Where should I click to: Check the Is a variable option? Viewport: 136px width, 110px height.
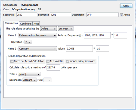click(x=48, y=61)
